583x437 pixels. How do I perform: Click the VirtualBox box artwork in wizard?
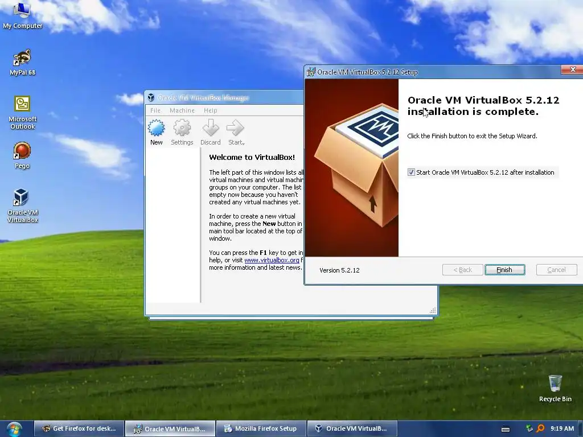pyautogui.click(x=352, y=168)
